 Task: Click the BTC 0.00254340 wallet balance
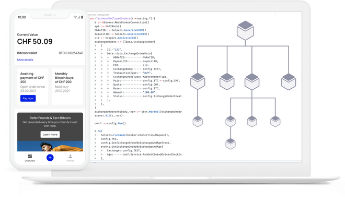click(x=71, y=53)
